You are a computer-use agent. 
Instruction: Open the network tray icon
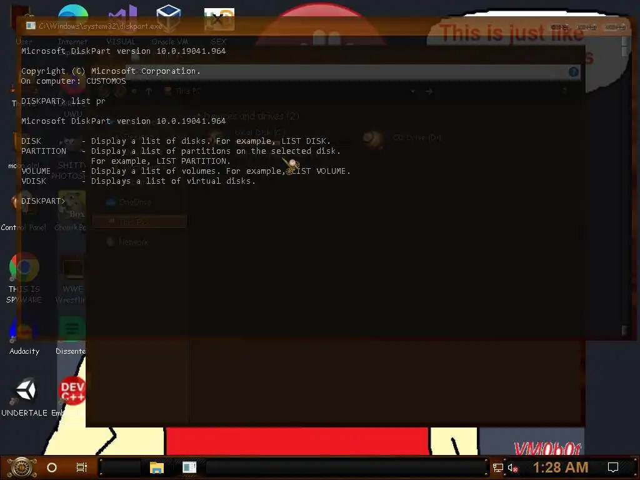click(x=497, y=467)
